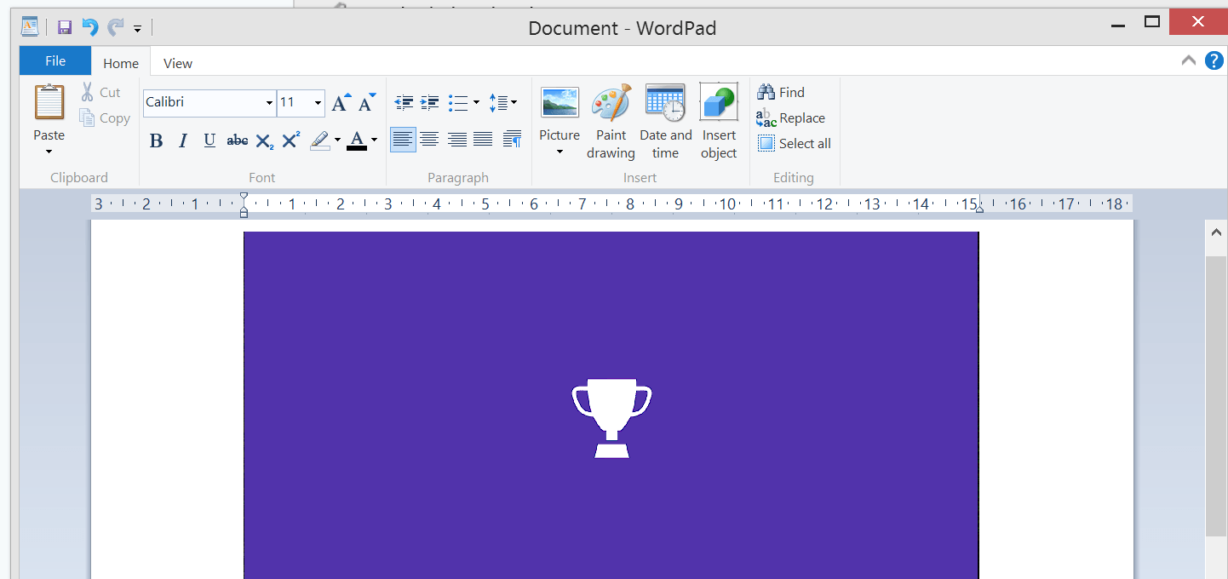Toggle underline formatting
The height and width of the screenshot is (579, 1228).
pos(209,140)
